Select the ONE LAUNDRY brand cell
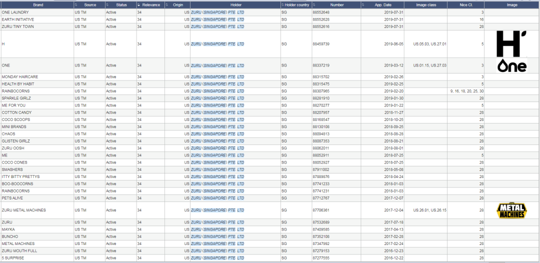The image size is (540, 263). point(37,12)
